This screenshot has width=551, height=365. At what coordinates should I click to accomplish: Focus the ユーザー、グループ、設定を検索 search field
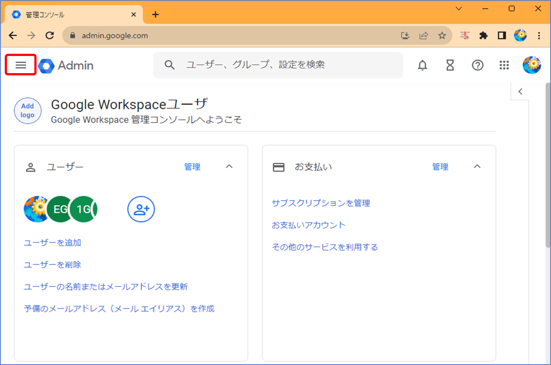(x=278, y=65)
